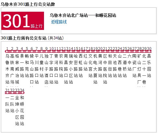Screen dimensions: 158x133
Task: Open the 二队站 station link
Action: pyautogui.click(x=12, y=104)
